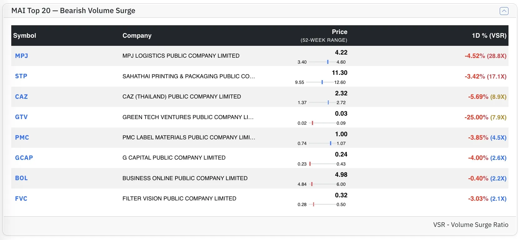Viewport: 521px width, 240px height.
Task: Open the MPJ symbol link
Action: (x=22, y=56)
